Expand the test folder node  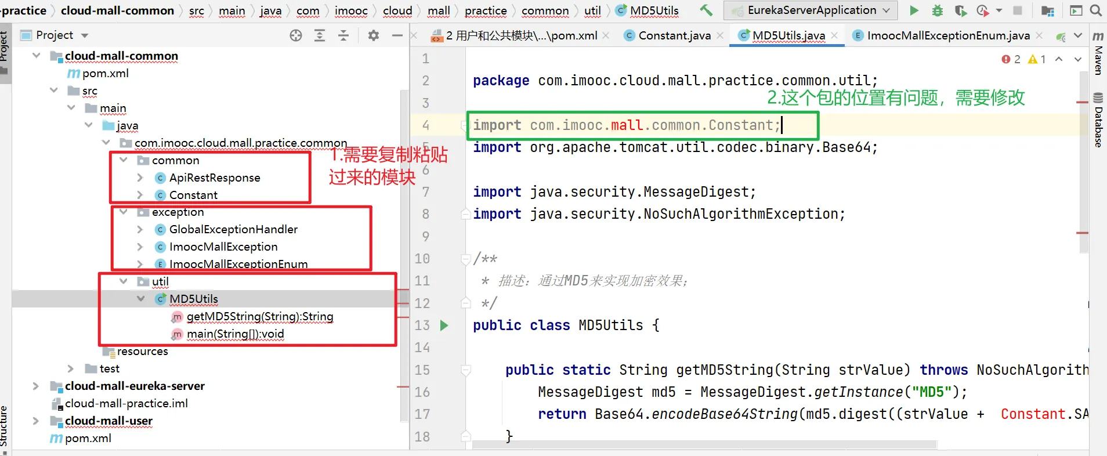71,368
